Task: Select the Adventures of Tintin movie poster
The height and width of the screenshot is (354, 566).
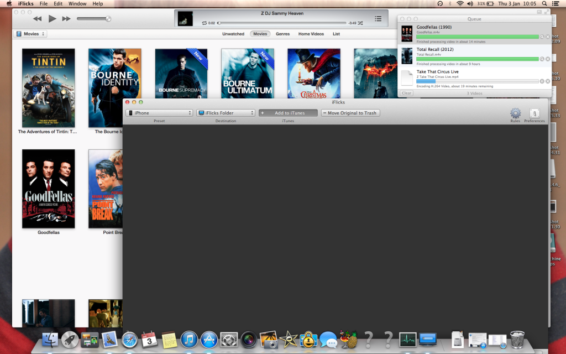Action: point(49,88)
